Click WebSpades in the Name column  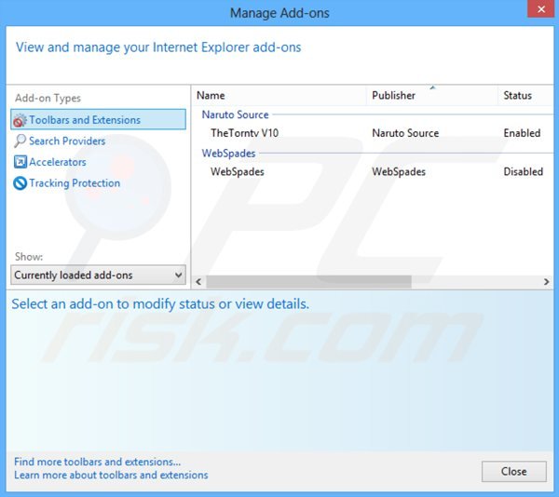(237, 171)
